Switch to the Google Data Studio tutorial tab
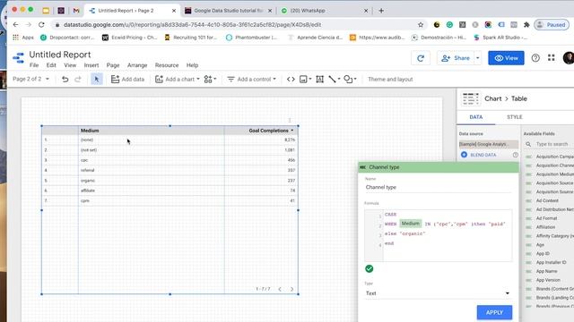 [229, 11]
